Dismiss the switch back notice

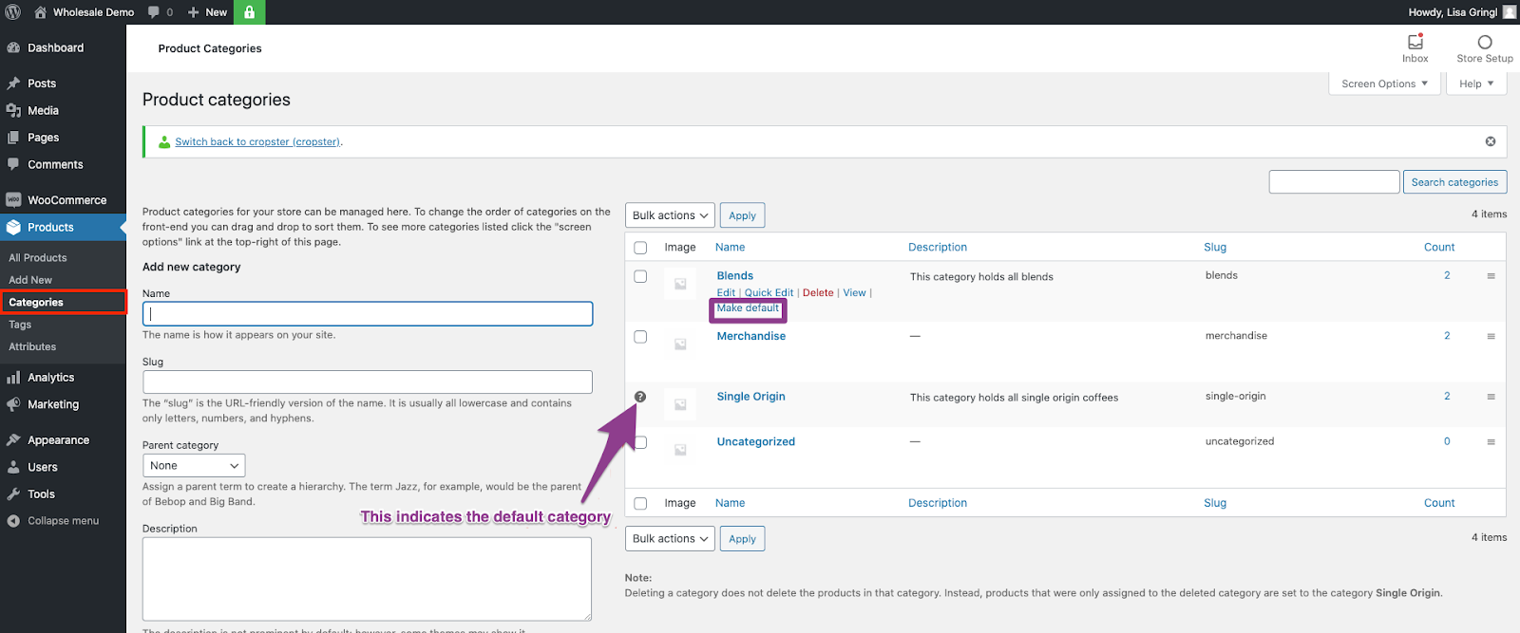1491,141
